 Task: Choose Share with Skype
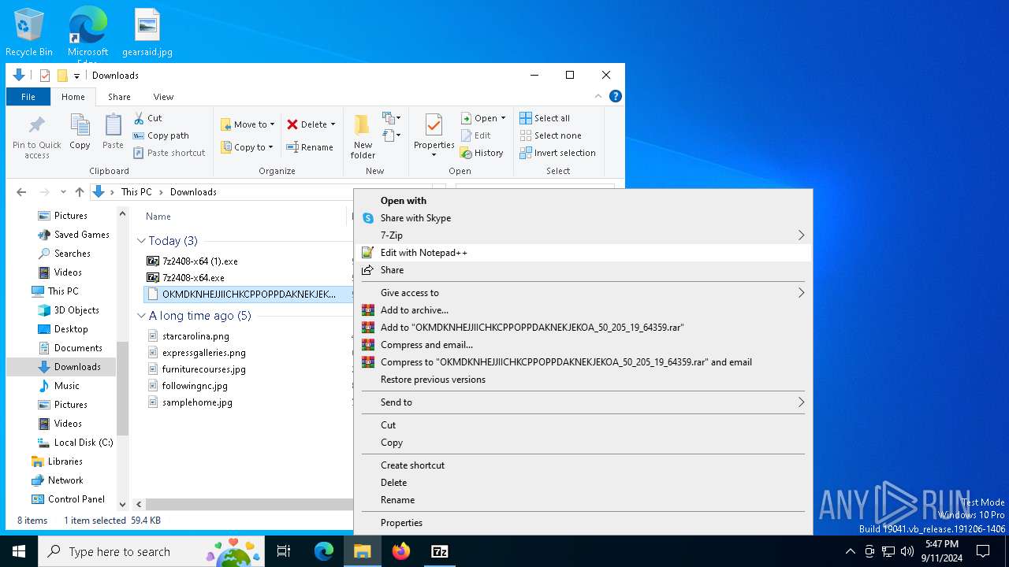click(583, 218)
